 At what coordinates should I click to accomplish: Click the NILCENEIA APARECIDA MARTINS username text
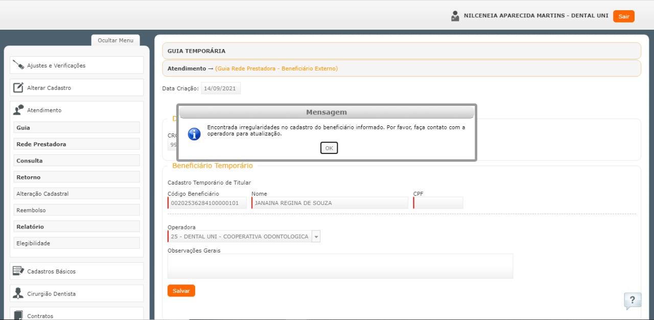tap(536, 16)
